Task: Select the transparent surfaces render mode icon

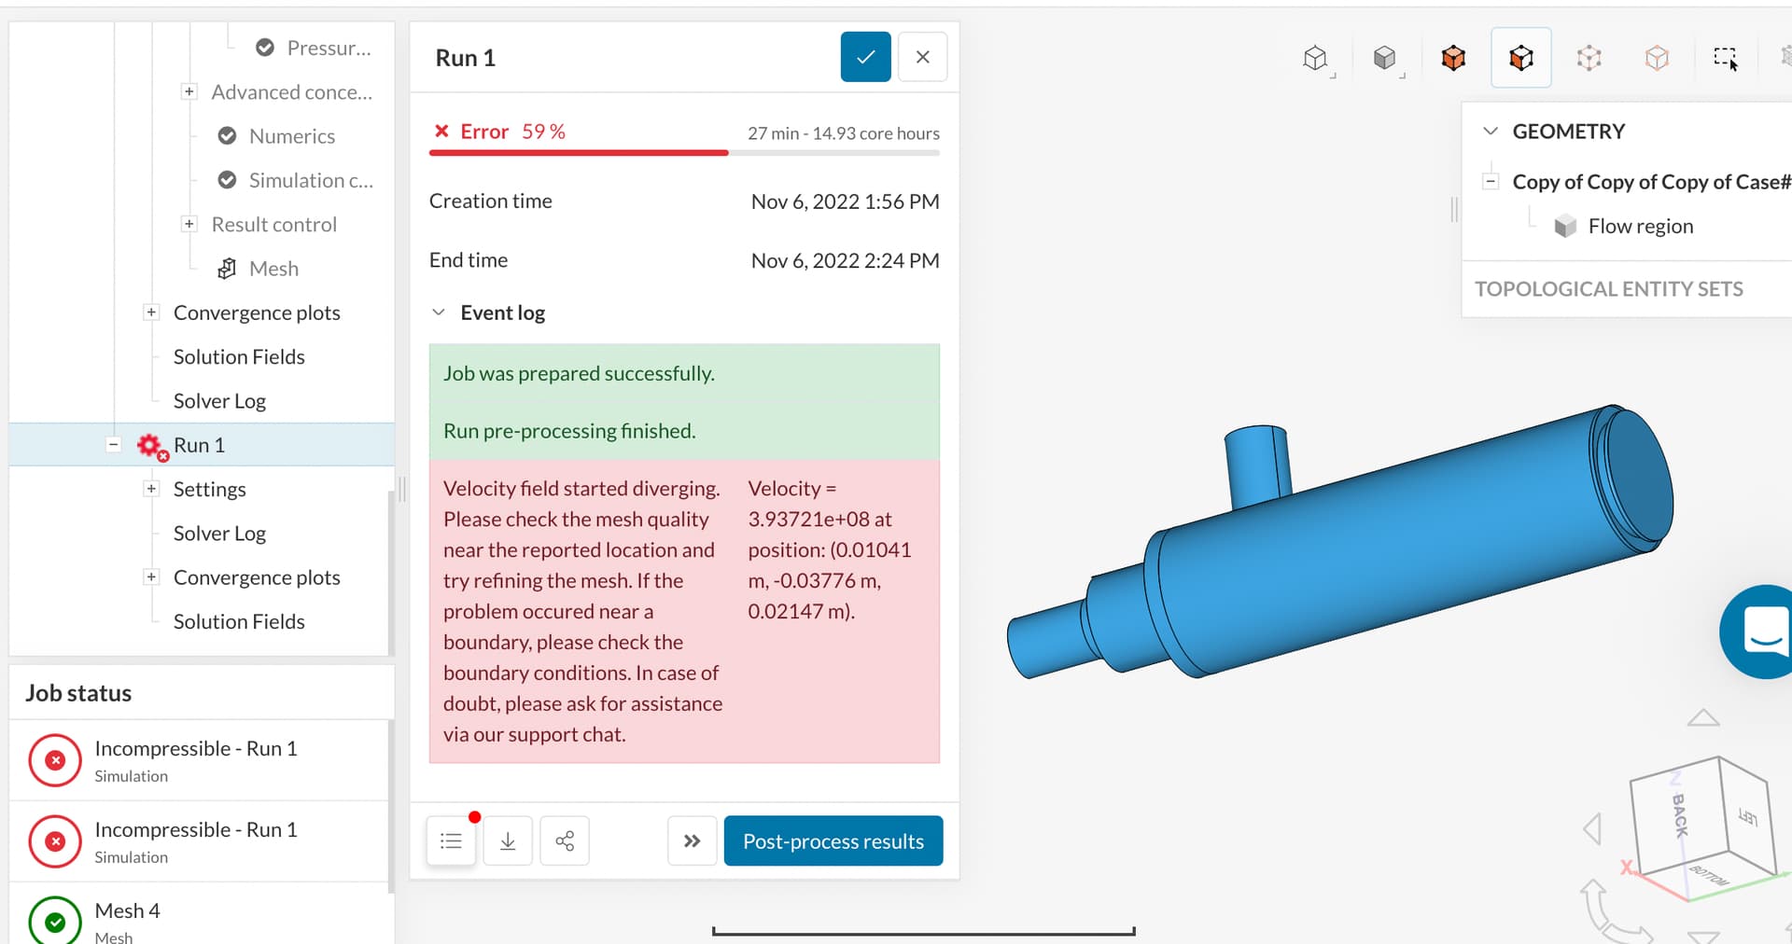Action: click(x=1659, y=57)
